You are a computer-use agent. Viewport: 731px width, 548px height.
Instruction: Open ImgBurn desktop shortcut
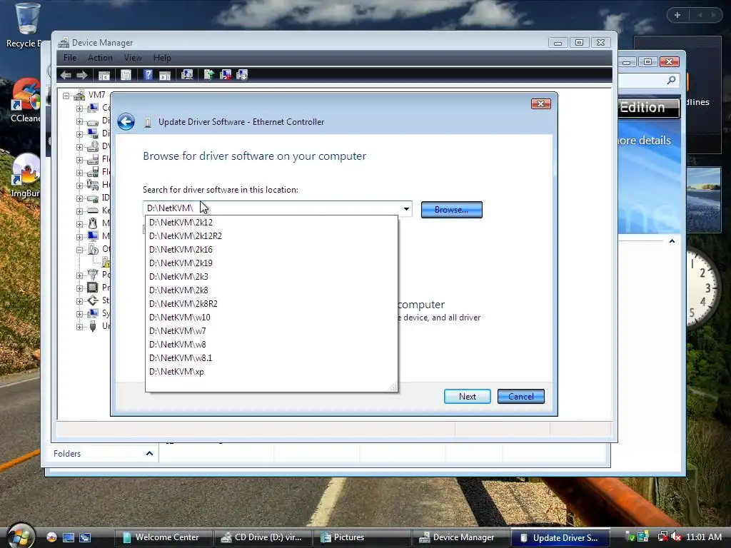pyautogui.click(x=26, y=175)
